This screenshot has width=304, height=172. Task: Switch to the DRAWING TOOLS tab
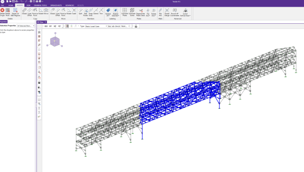pos(40,5)
